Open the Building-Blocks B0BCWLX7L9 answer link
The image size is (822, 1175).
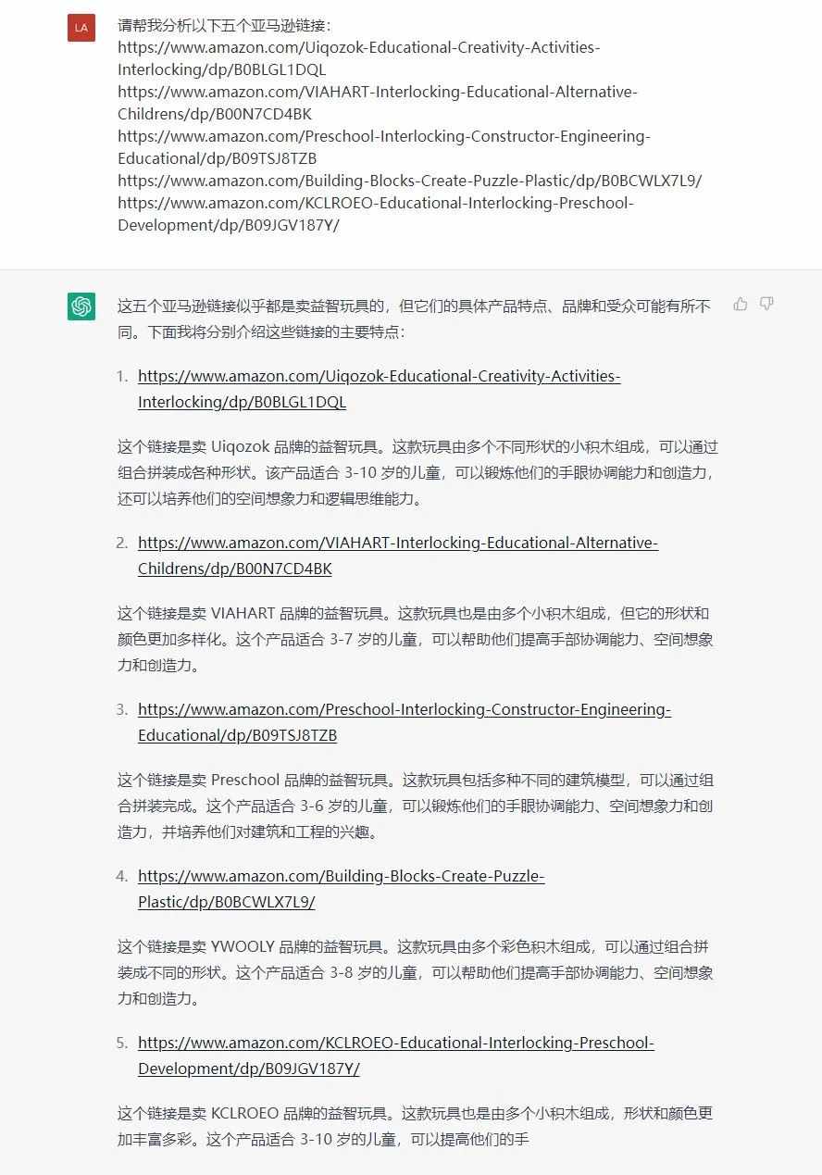pyautogui.click(x=342, y=889)
